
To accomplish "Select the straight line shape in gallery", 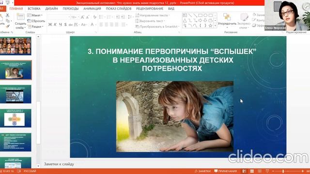I will (x=190, y=15).
